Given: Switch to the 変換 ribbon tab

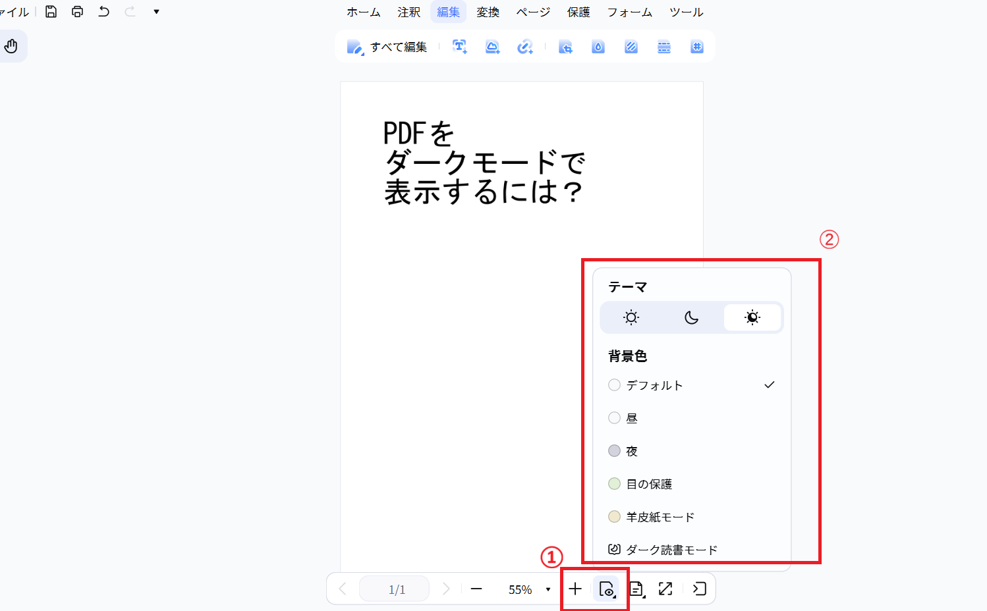Looking at the screenshot, I should click(488, 11).
